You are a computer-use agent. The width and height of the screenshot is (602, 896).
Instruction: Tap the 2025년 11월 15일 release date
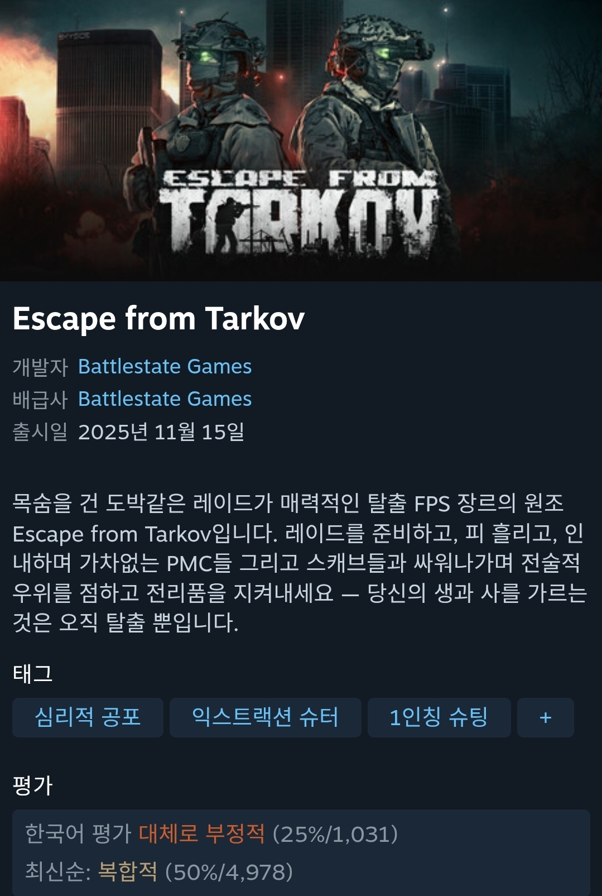click(161, 432)
